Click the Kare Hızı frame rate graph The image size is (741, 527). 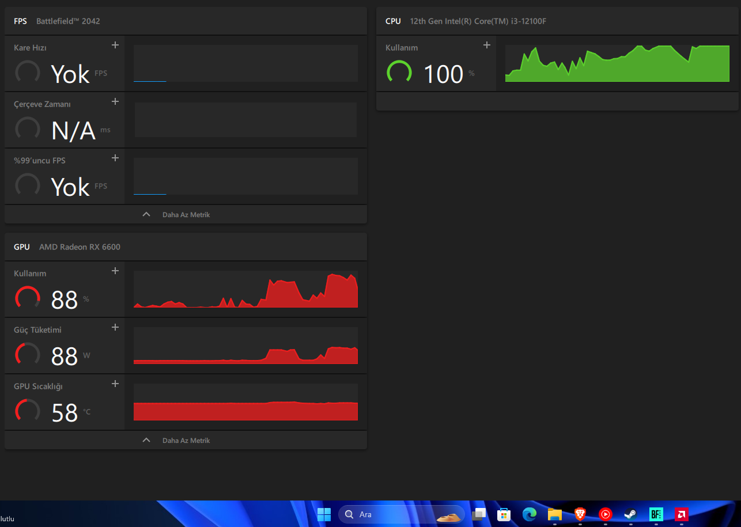[x=245, y=63]
